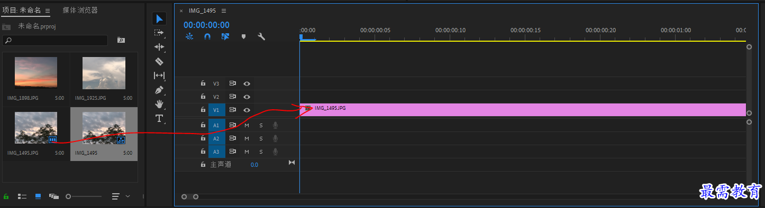Viewport: 765px width, 208px height.
Task: Mute the A3 track
Action: [247, 152]
